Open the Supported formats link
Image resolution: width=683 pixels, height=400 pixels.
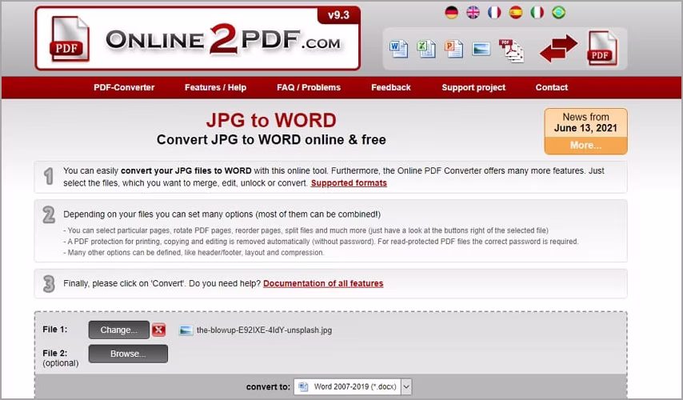(x=349, y=183)
